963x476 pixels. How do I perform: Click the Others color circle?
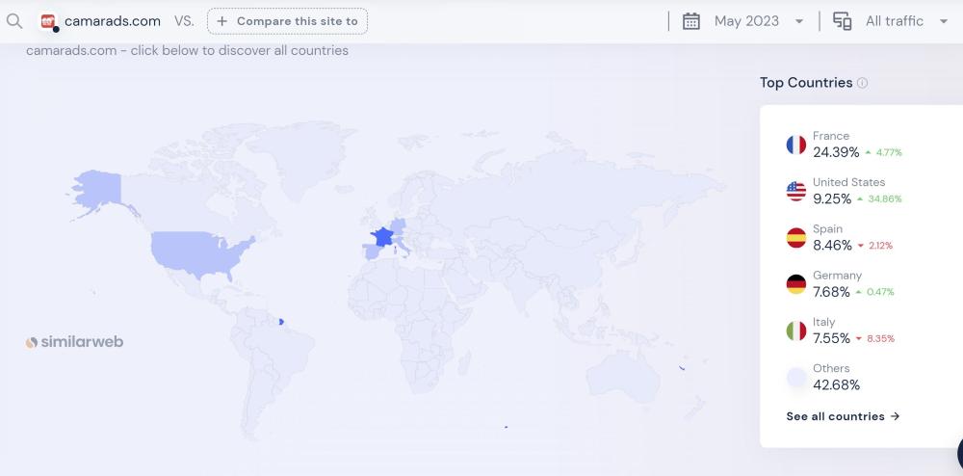tap(795, 377)
